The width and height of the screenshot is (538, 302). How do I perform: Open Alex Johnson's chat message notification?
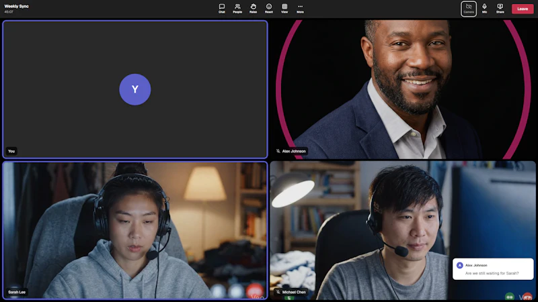click(x=493, y=269)
